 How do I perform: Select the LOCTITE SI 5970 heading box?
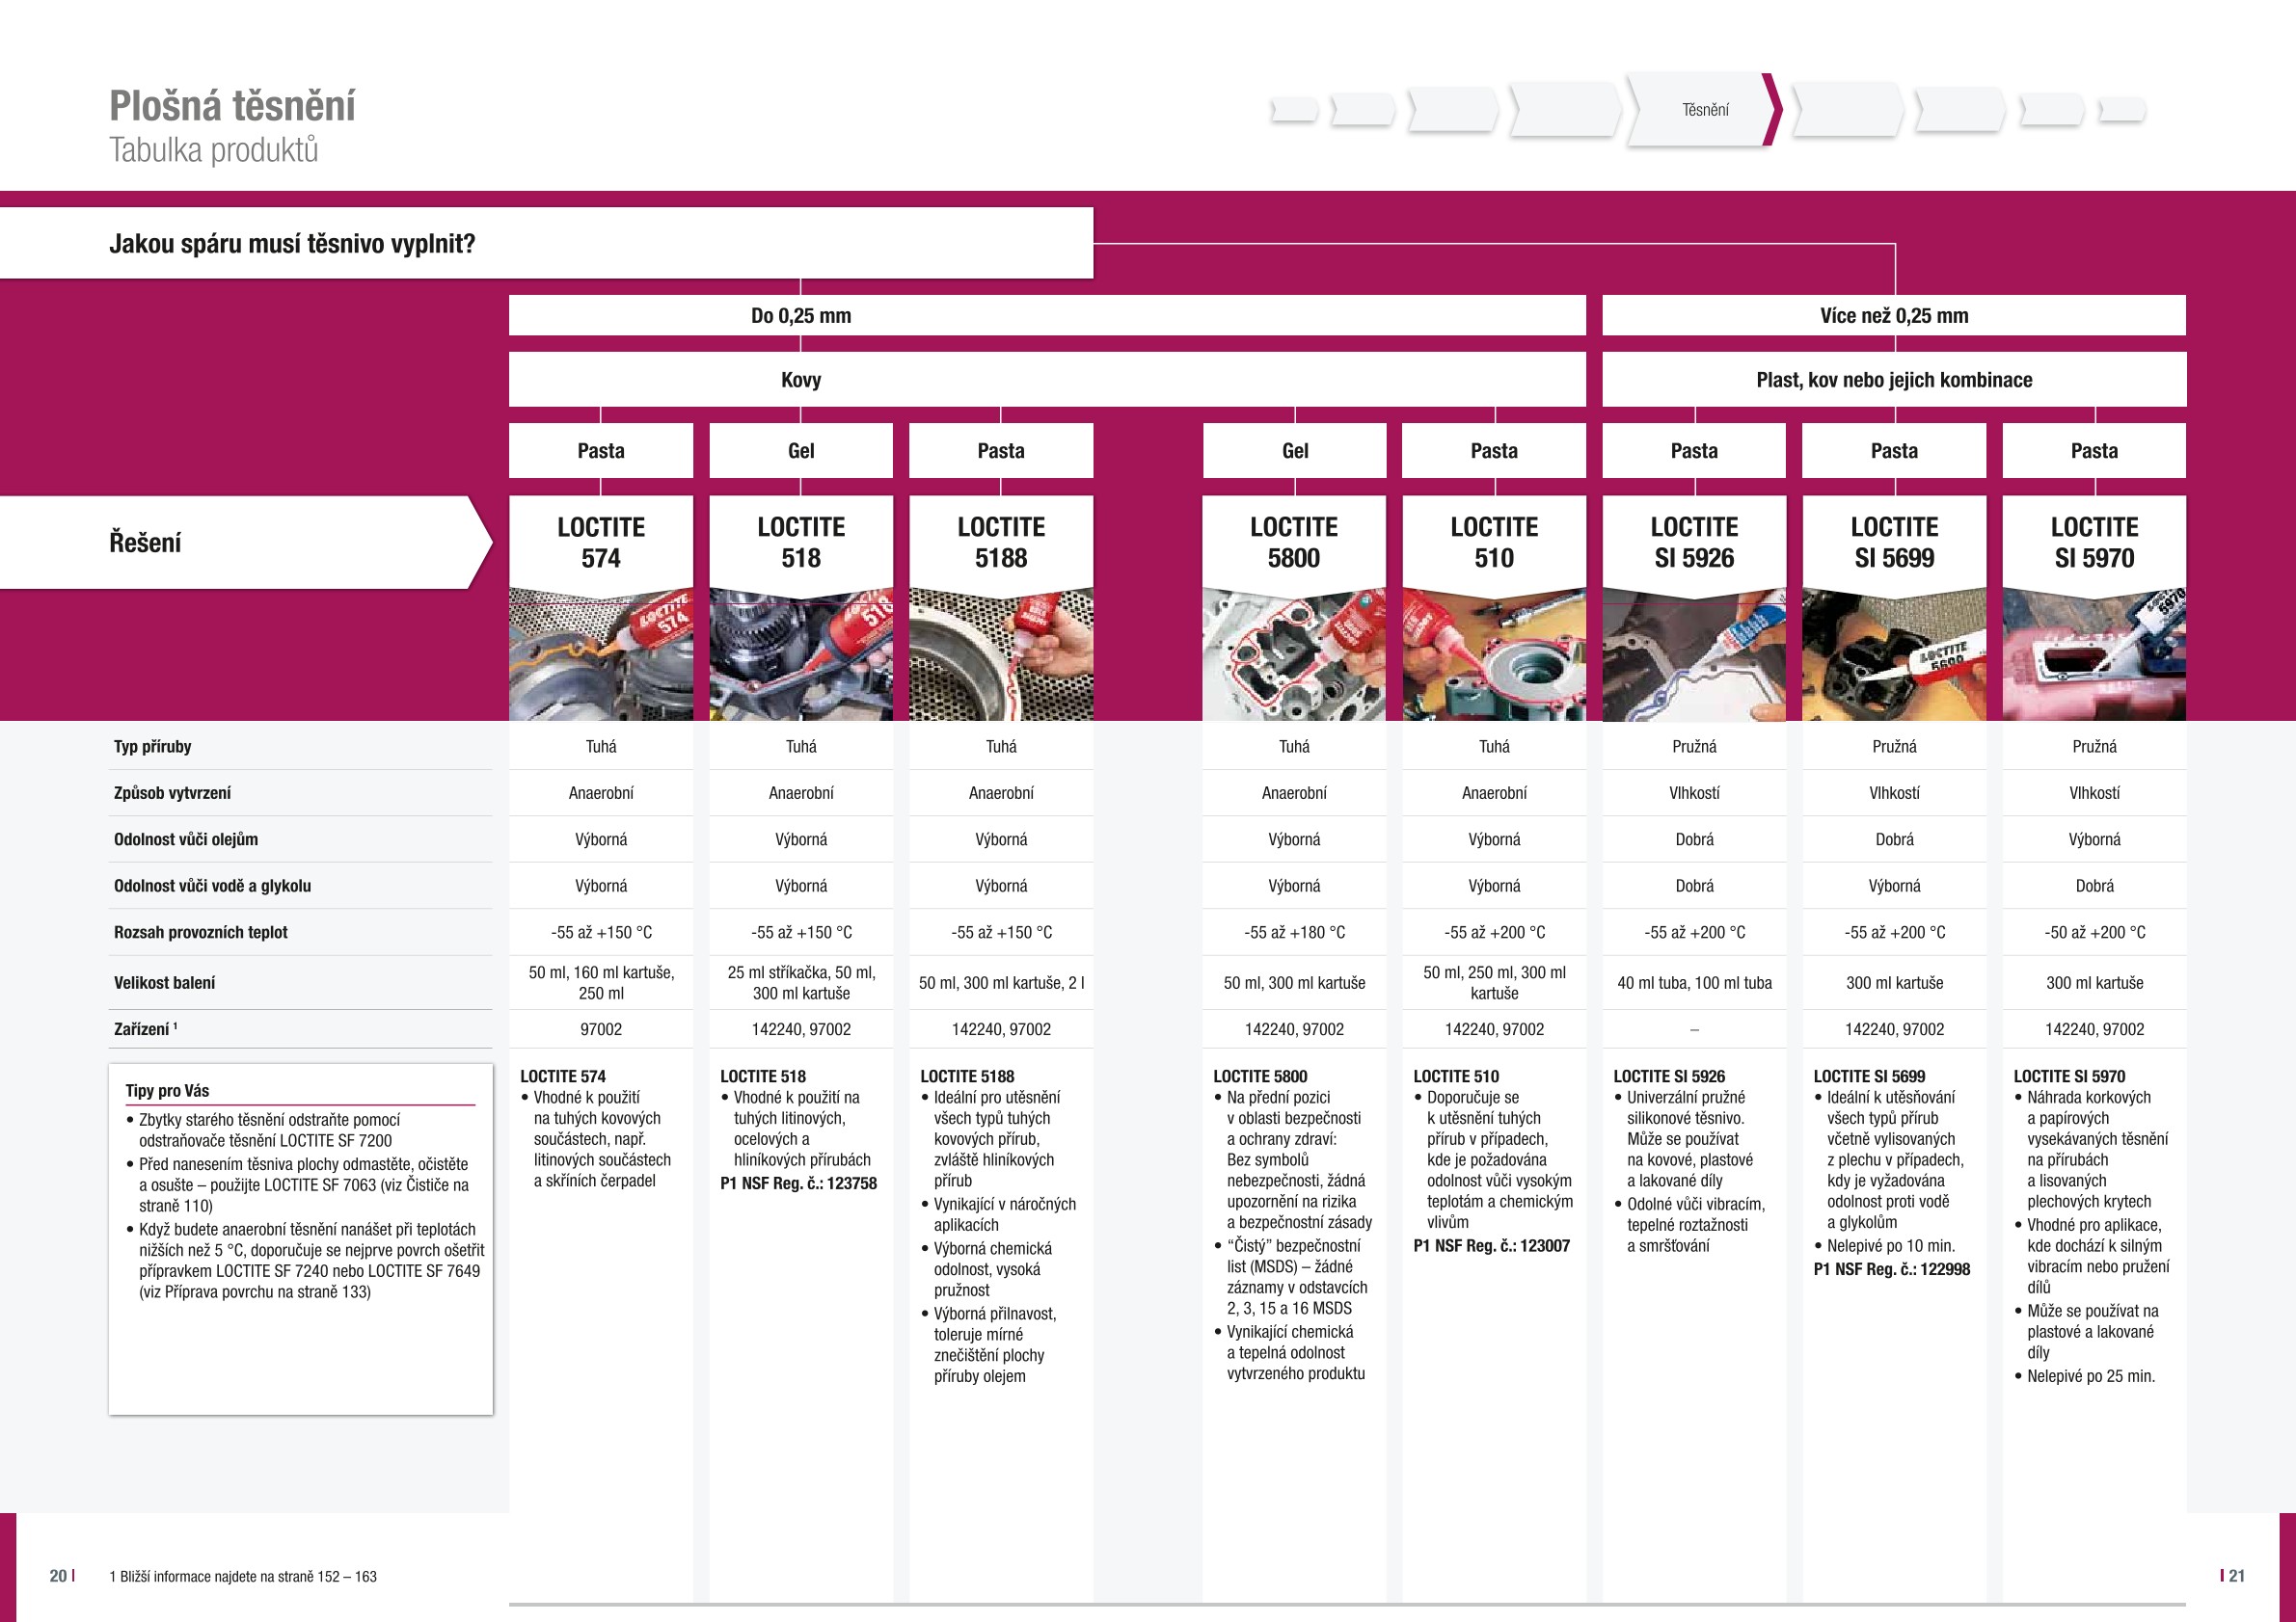click(2094, 543)
